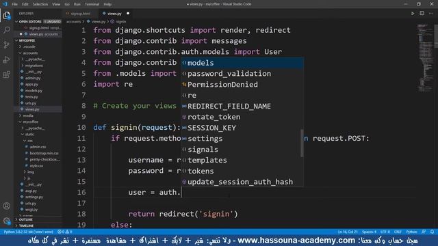Click the errors and warnings indicator

[x=64, y=232]
